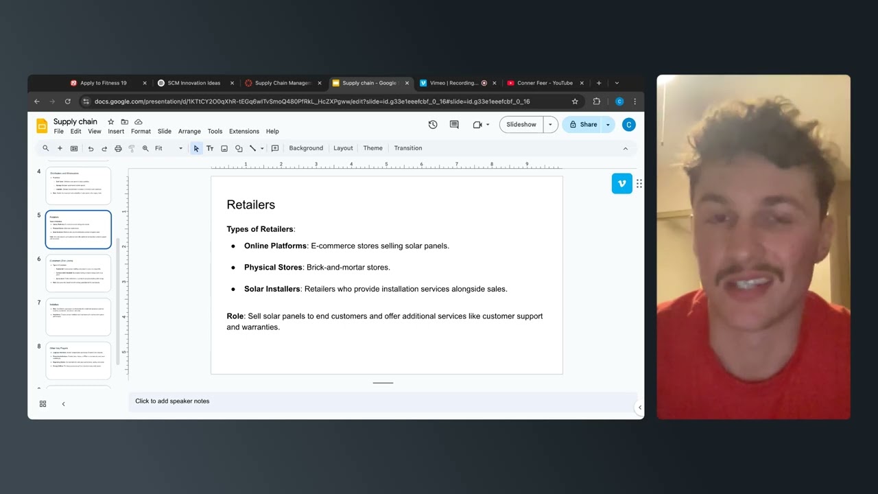Open the Arrange menu
This screenshot has height=494, width=878.
(x=189, y=131)
